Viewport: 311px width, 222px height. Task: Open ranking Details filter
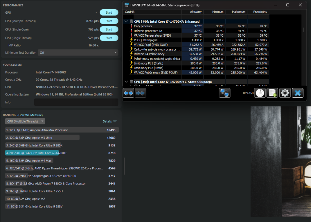coord(110,121)
